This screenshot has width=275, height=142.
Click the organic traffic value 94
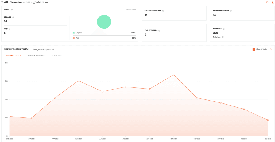pos(5,21)
